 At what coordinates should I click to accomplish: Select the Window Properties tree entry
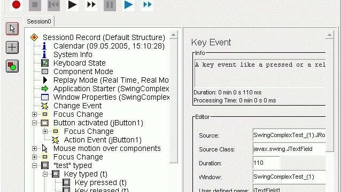click(112, 97)
